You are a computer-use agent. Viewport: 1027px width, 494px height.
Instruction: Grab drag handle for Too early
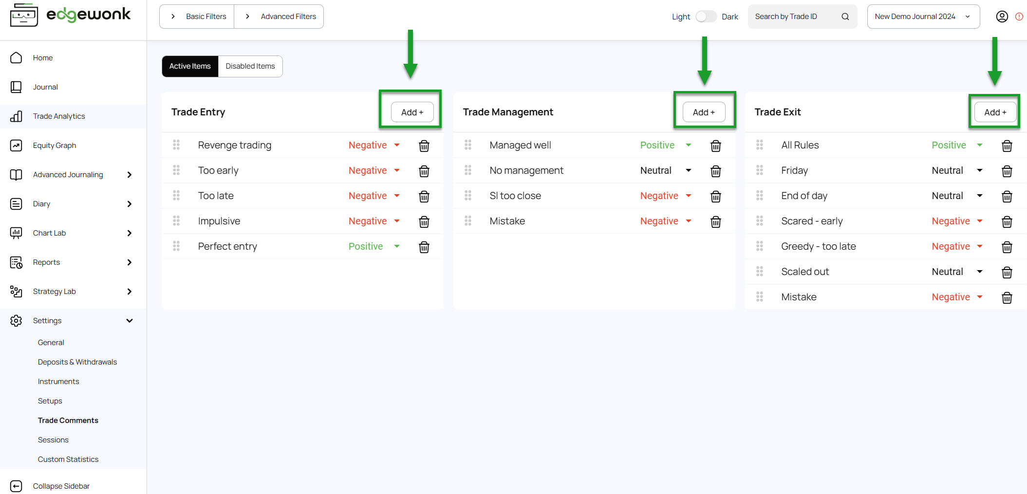coord(176,170)
